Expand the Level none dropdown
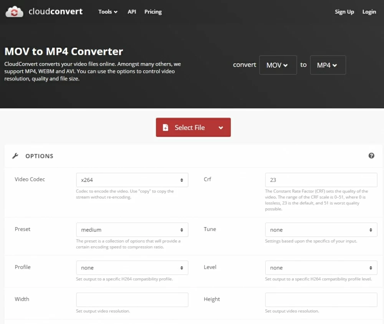Image resolution: width=384 pixels, height=324 pixels. point(321,268)
